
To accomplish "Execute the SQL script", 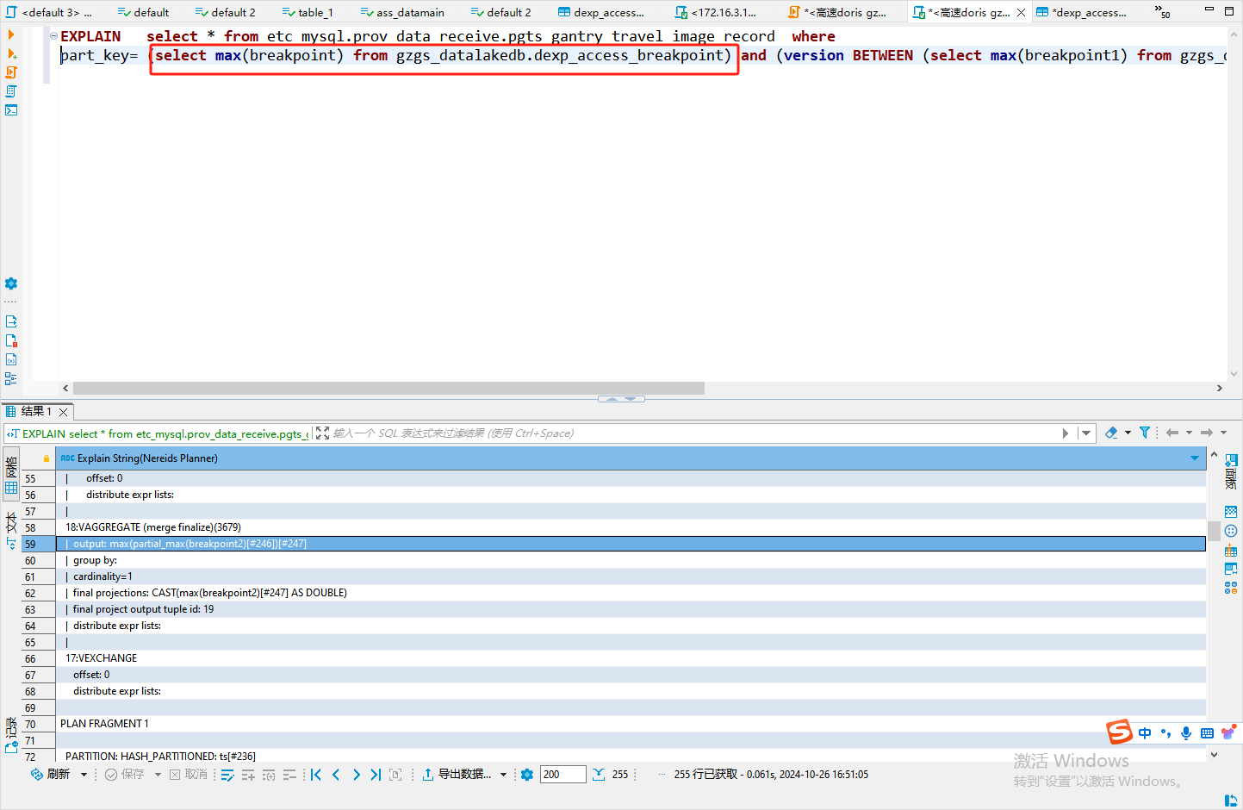I will coord(11,72).
